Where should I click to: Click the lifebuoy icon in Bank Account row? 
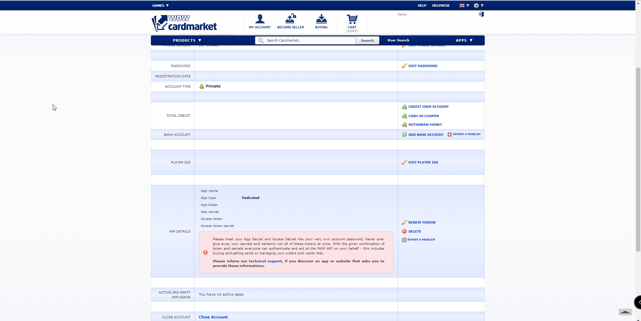pos(450,134)
